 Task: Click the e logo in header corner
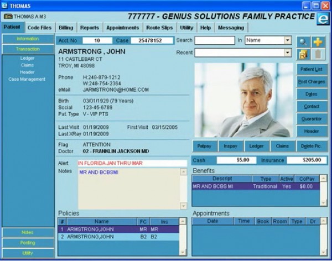[x=323, y=19]
